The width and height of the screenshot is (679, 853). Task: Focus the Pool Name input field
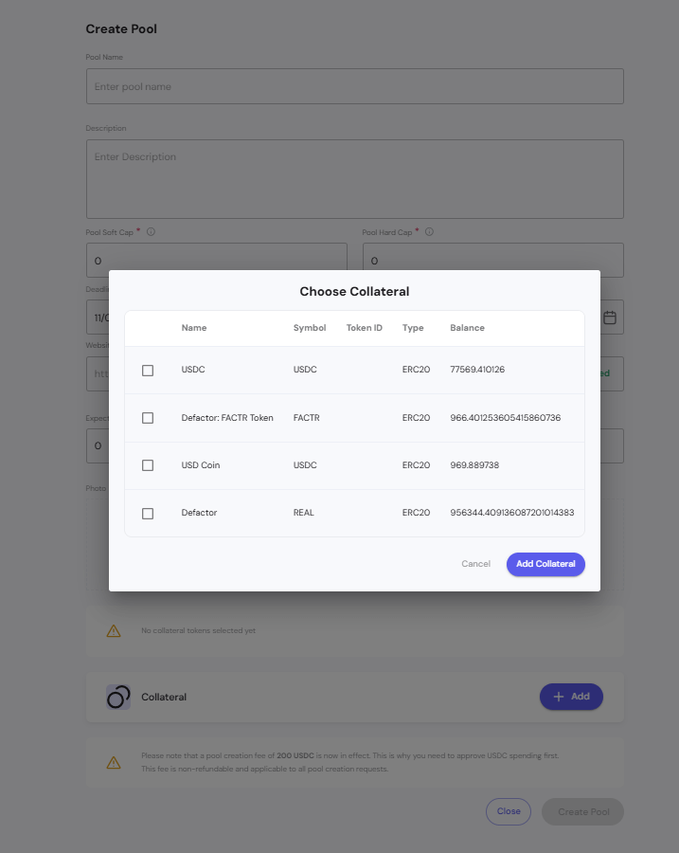(x=354, y=86)
